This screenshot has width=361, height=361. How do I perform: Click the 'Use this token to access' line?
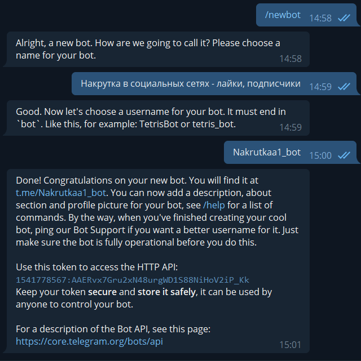pos(97,268)
